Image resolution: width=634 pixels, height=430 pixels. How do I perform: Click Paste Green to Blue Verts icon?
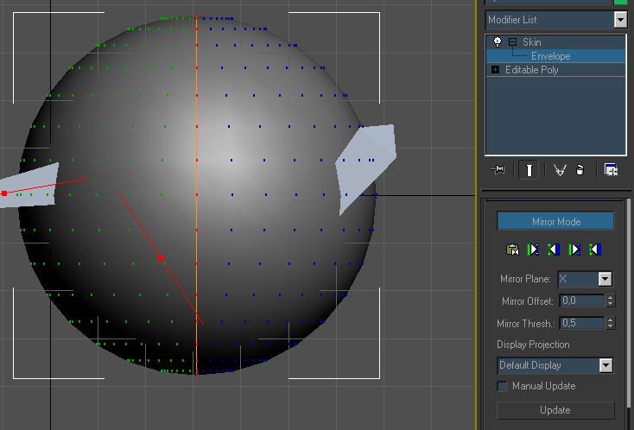[x=574, y=250]
